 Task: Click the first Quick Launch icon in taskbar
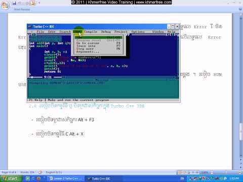pos(28,178)
